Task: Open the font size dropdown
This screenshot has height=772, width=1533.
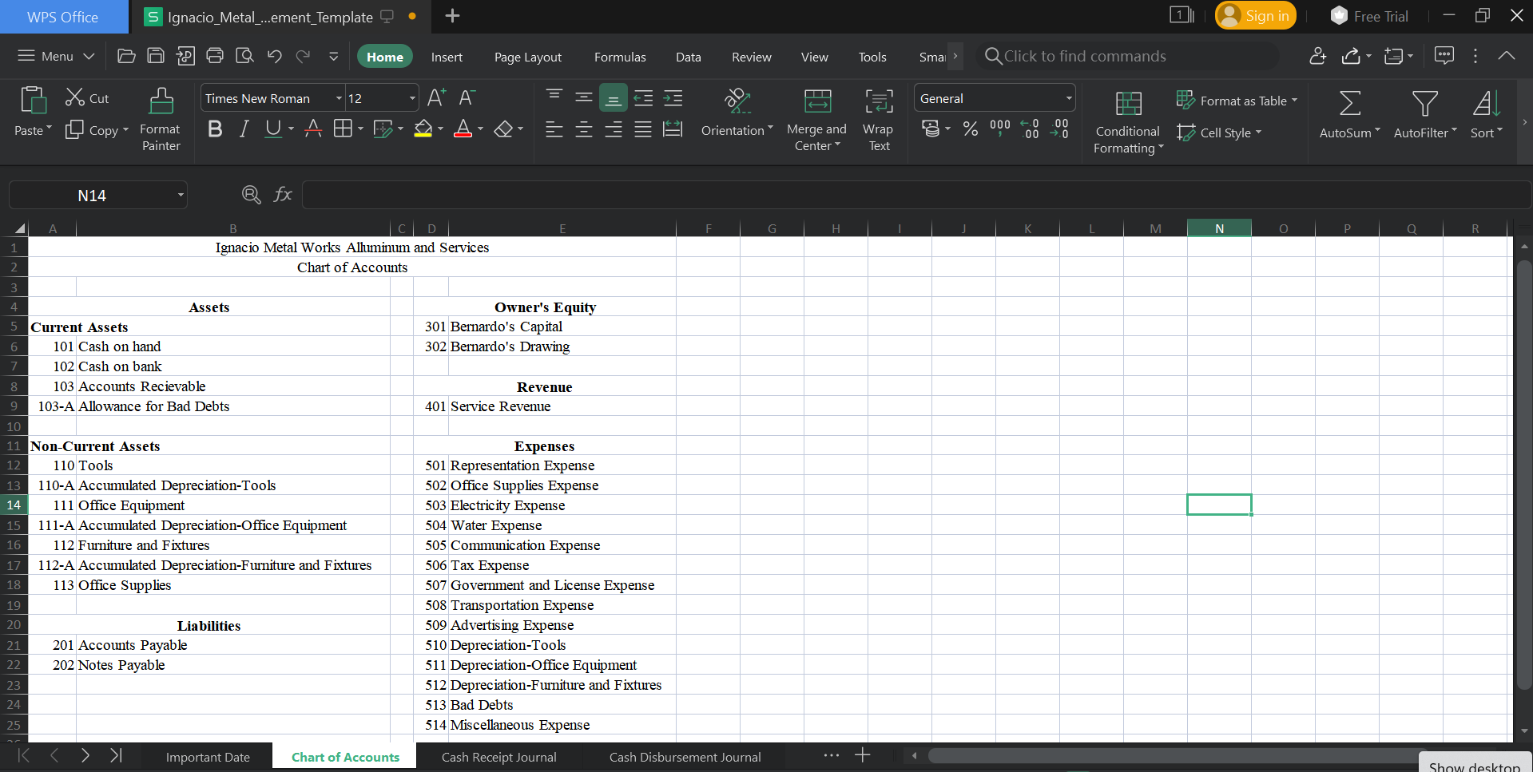Action: tap(412, 98)
